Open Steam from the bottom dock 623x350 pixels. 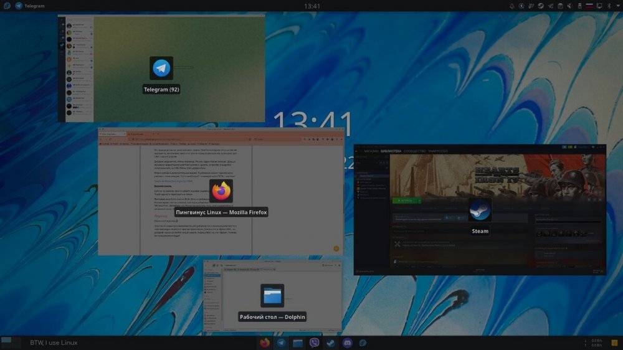click(331, 343)
